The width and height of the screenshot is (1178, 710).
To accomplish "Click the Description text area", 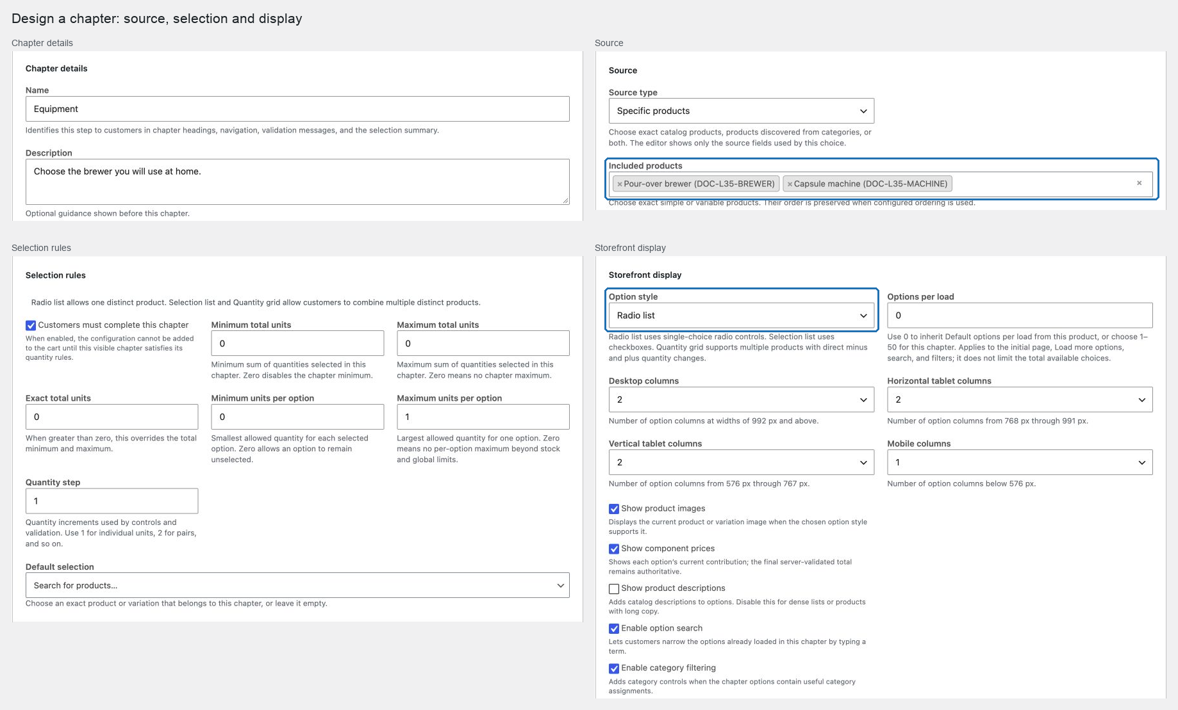I will pos(297,182).
